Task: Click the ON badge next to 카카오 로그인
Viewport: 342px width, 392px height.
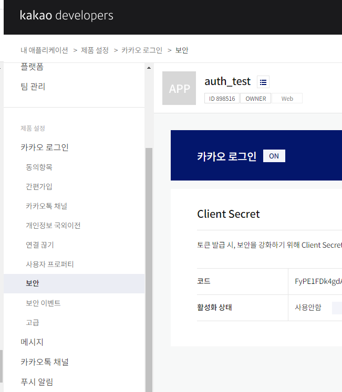Action: [274, 156]
